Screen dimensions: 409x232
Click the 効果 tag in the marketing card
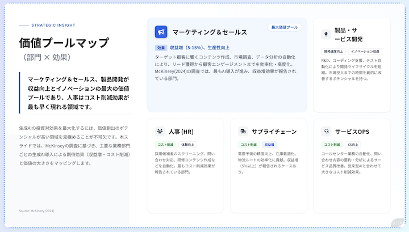161,48
